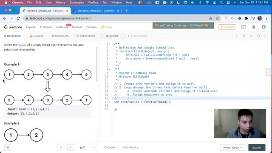
Task: Switch to the Solution tab
Action: coord(37,36)
